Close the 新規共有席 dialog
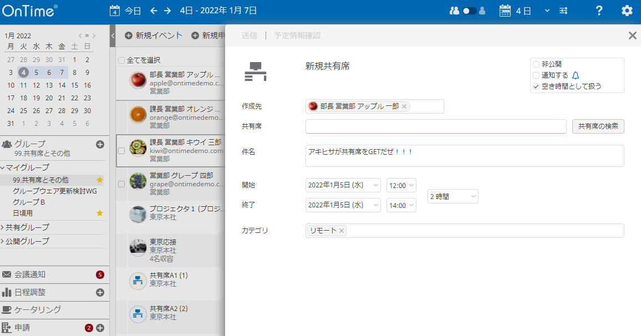The width and height of the screenshot is (641, 336). [x=633, y=35]
